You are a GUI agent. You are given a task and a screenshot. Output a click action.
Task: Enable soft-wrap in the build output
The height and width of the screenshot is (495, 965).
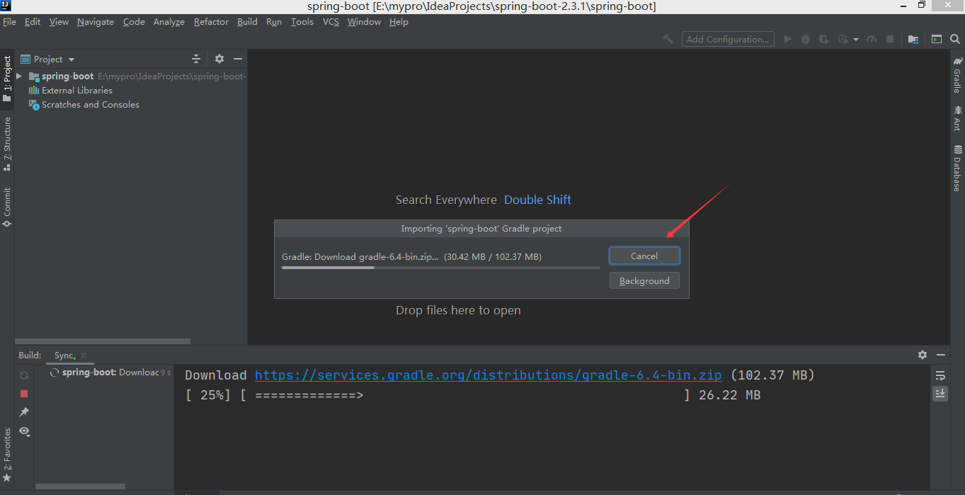point(940,375)
